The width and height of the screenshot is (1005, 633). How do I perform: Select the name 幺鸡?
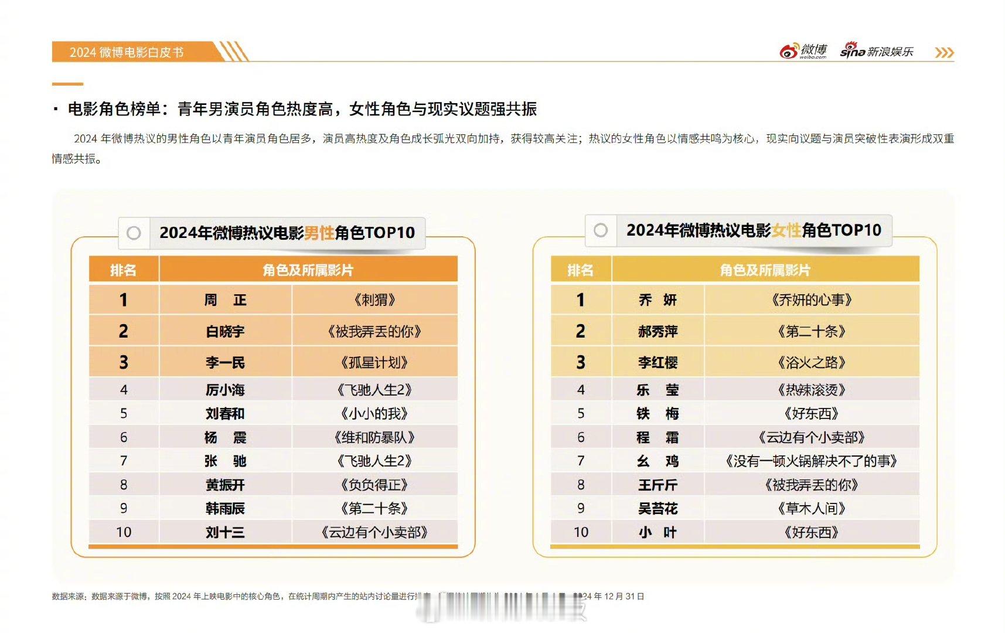coord(657,461)
